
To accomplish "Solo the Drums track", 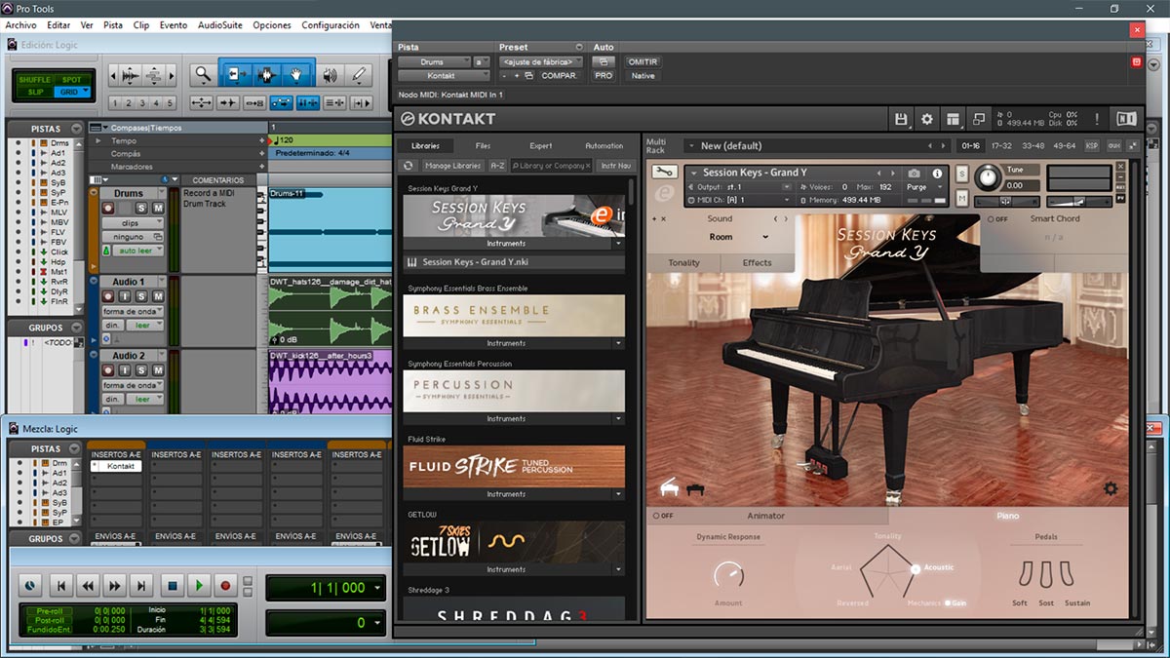I will [x=142, y=208].
